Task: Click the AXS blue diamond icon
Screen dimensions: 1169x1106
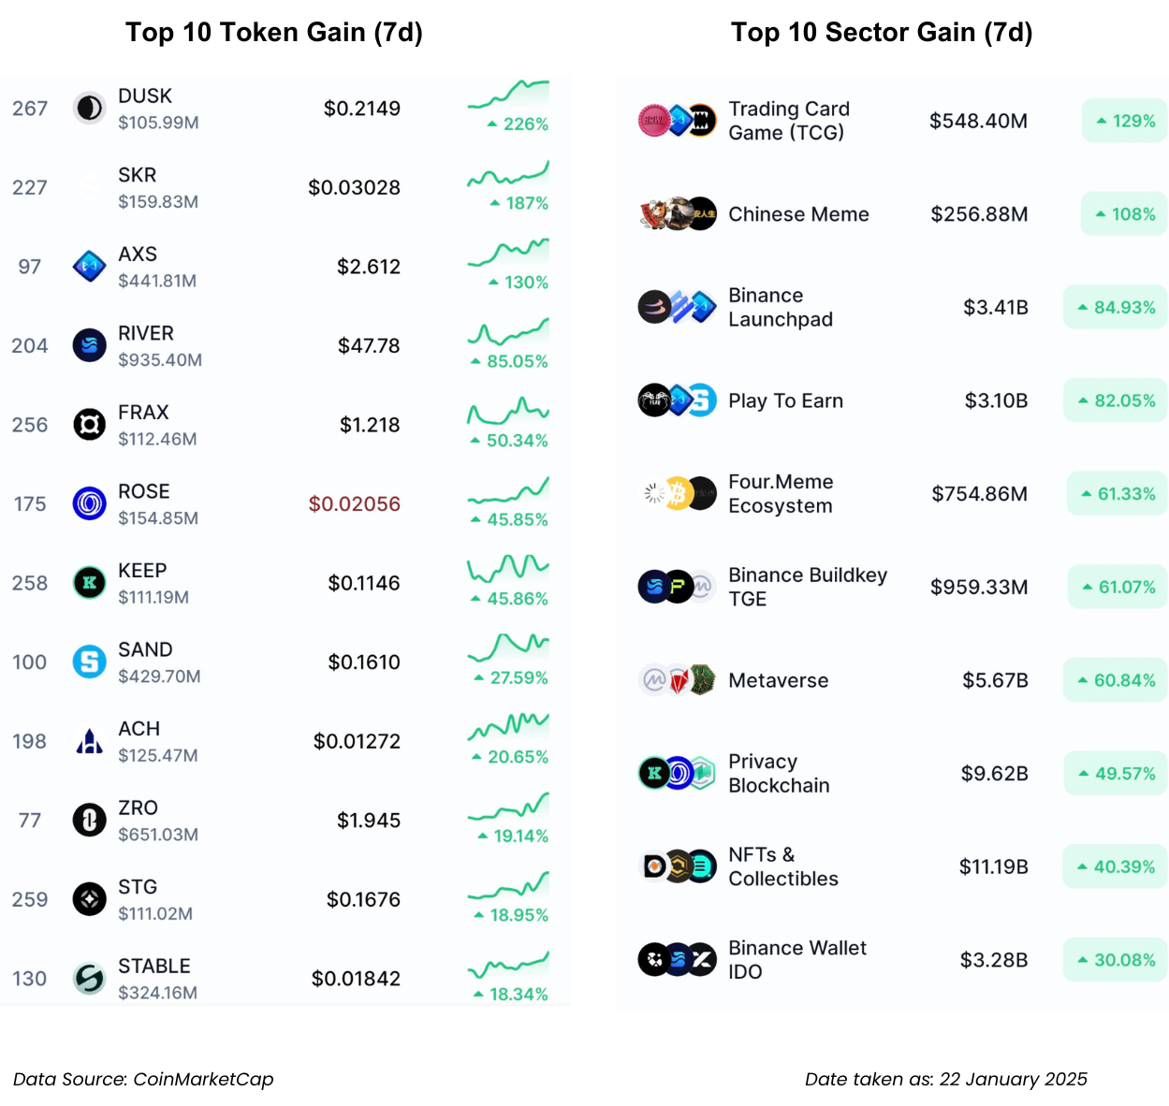Action: [x=89, y=267]
